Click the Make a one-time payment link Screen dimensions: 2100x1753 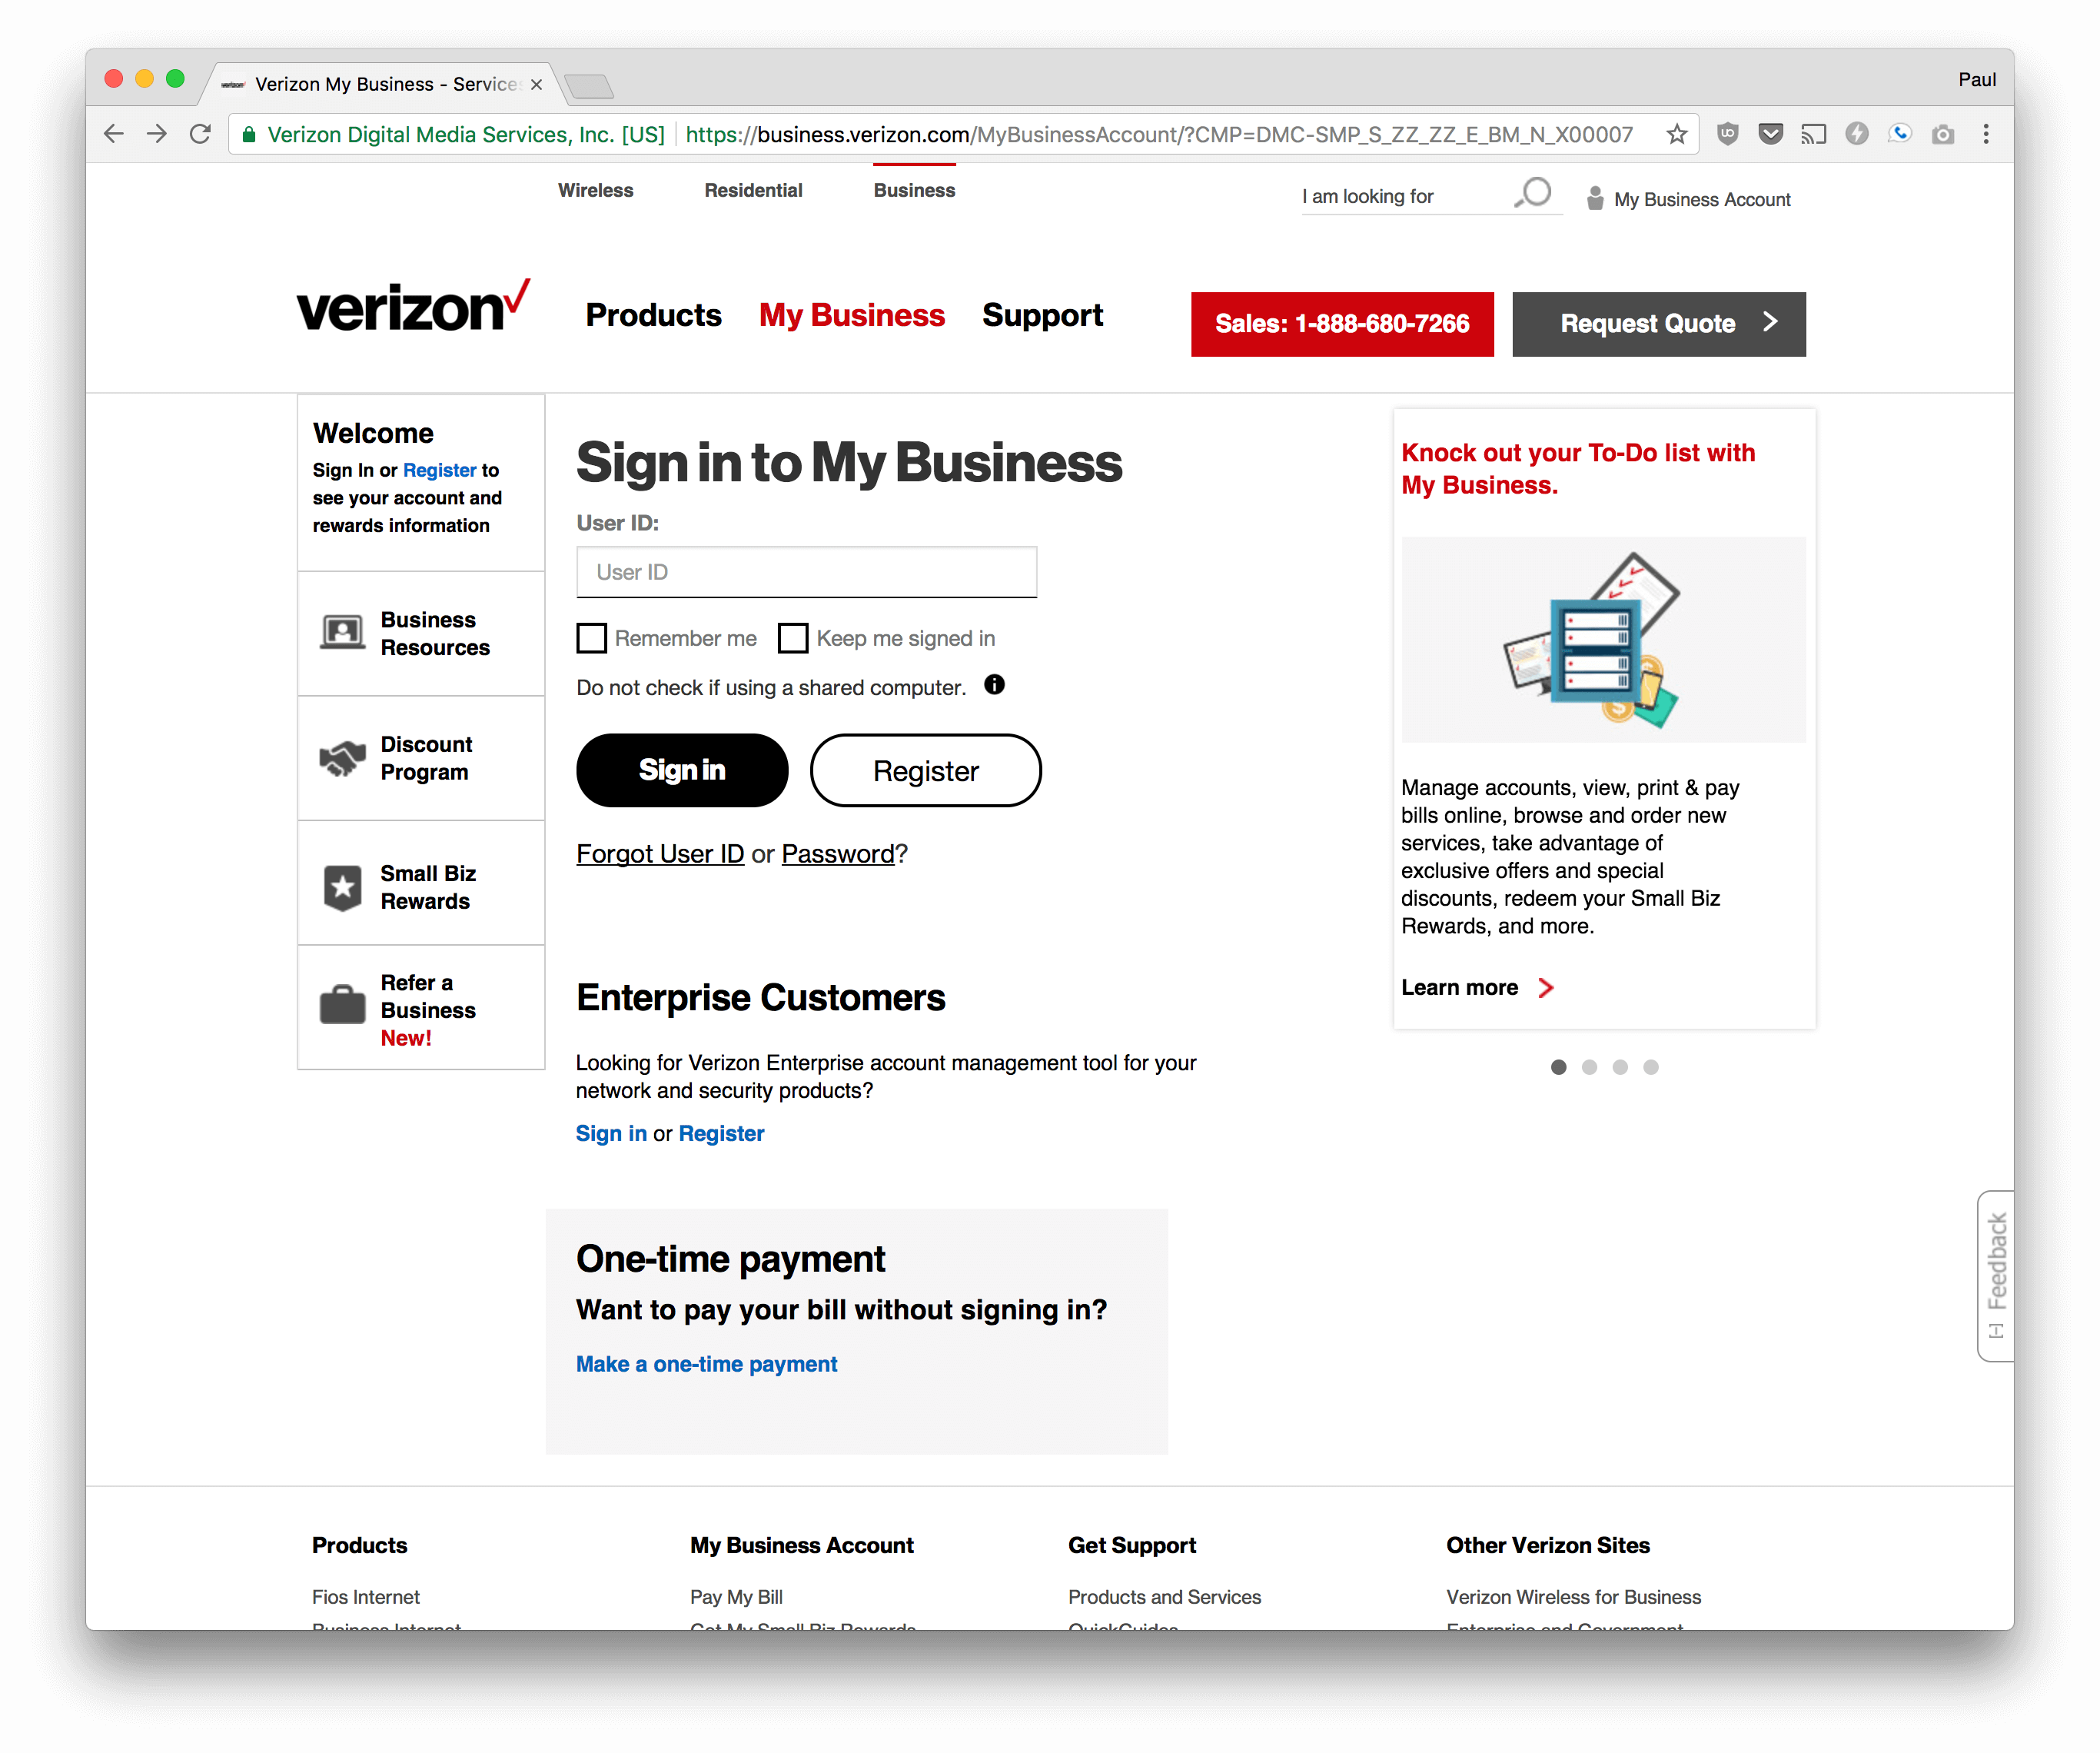tap(706, 1364)
